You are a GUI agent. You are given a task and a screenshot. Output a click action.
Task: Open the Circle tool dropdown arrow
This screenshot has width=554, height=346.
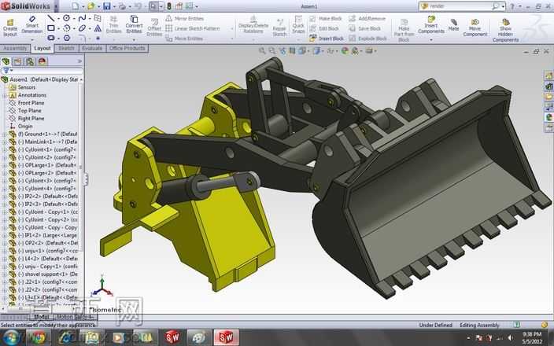click(74, 18)
